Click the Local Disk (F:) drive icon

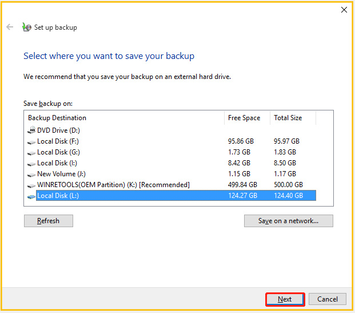point(31,142)
